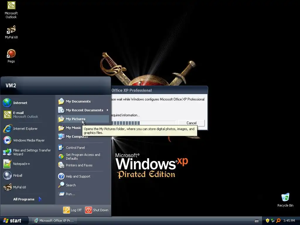Click the Pinball label text
The height and width of the screenshot is (225, 300).
coord(18,175)
